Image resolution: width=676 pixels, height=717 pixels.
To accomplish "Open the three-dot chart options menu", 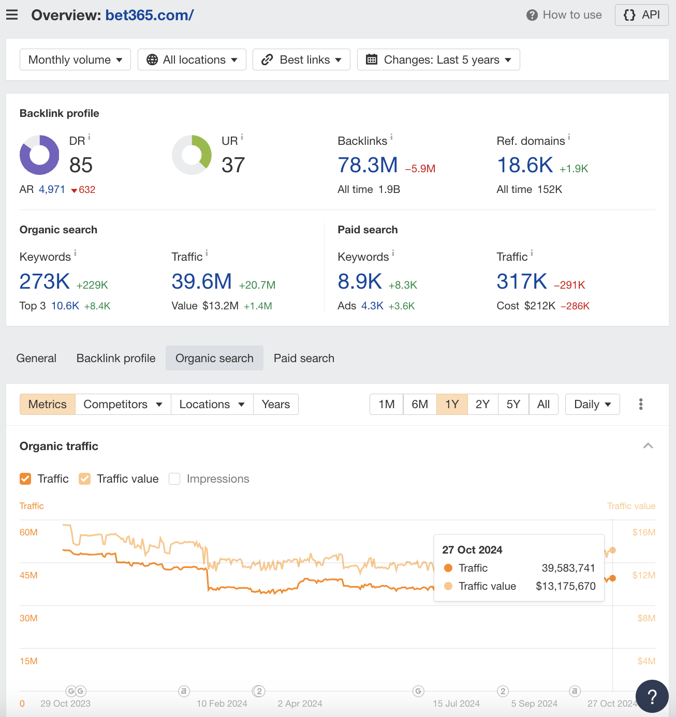I will 641,404.
